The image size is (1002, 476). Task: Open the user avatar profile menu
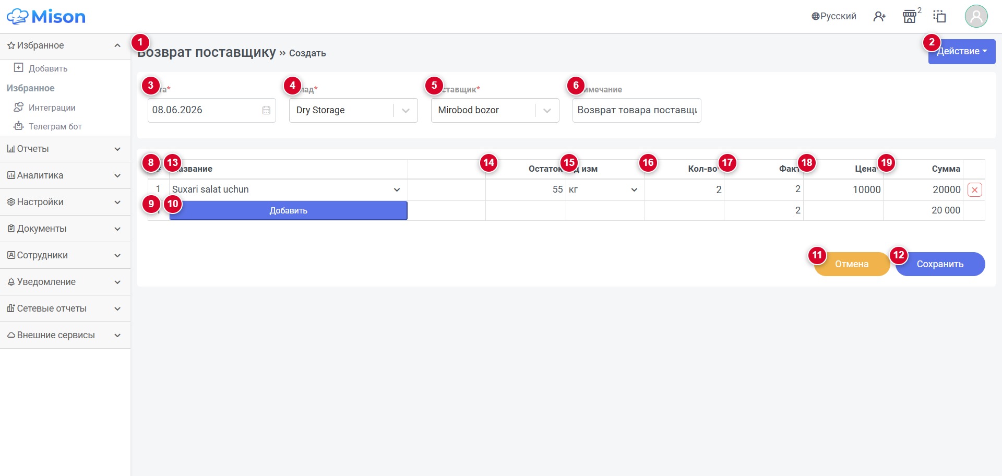click(x=976, y=16)
